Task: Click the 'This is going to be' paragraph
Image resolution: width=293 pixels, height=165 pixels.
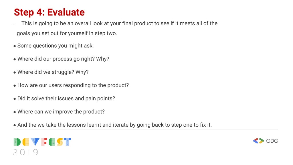Action: [119, 23]
